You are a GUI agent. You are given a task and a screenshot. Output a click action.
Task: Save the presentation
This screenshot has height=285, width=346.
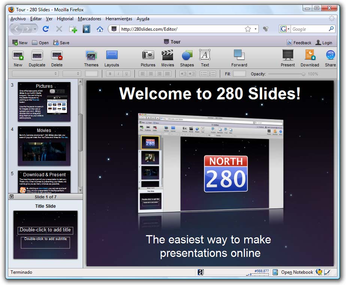pyautogui.click(x=61, y=43)
